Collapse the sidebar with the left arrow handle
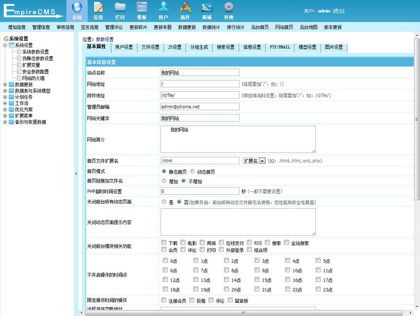This screenshot has height=316, width=420. point(76,174)
